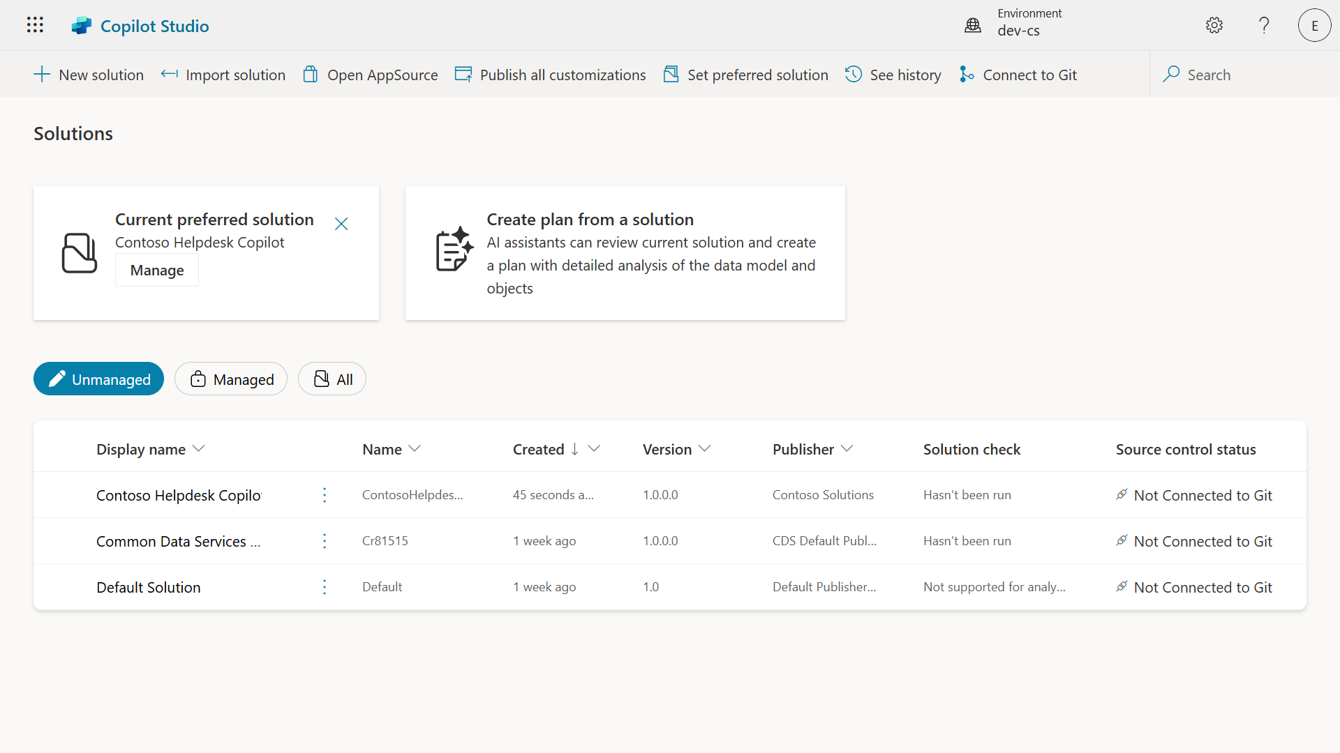Open the Common Data Services solution link
This screenshot has height=753, width=1340.
pyautogui.click(x=178, y=542)
